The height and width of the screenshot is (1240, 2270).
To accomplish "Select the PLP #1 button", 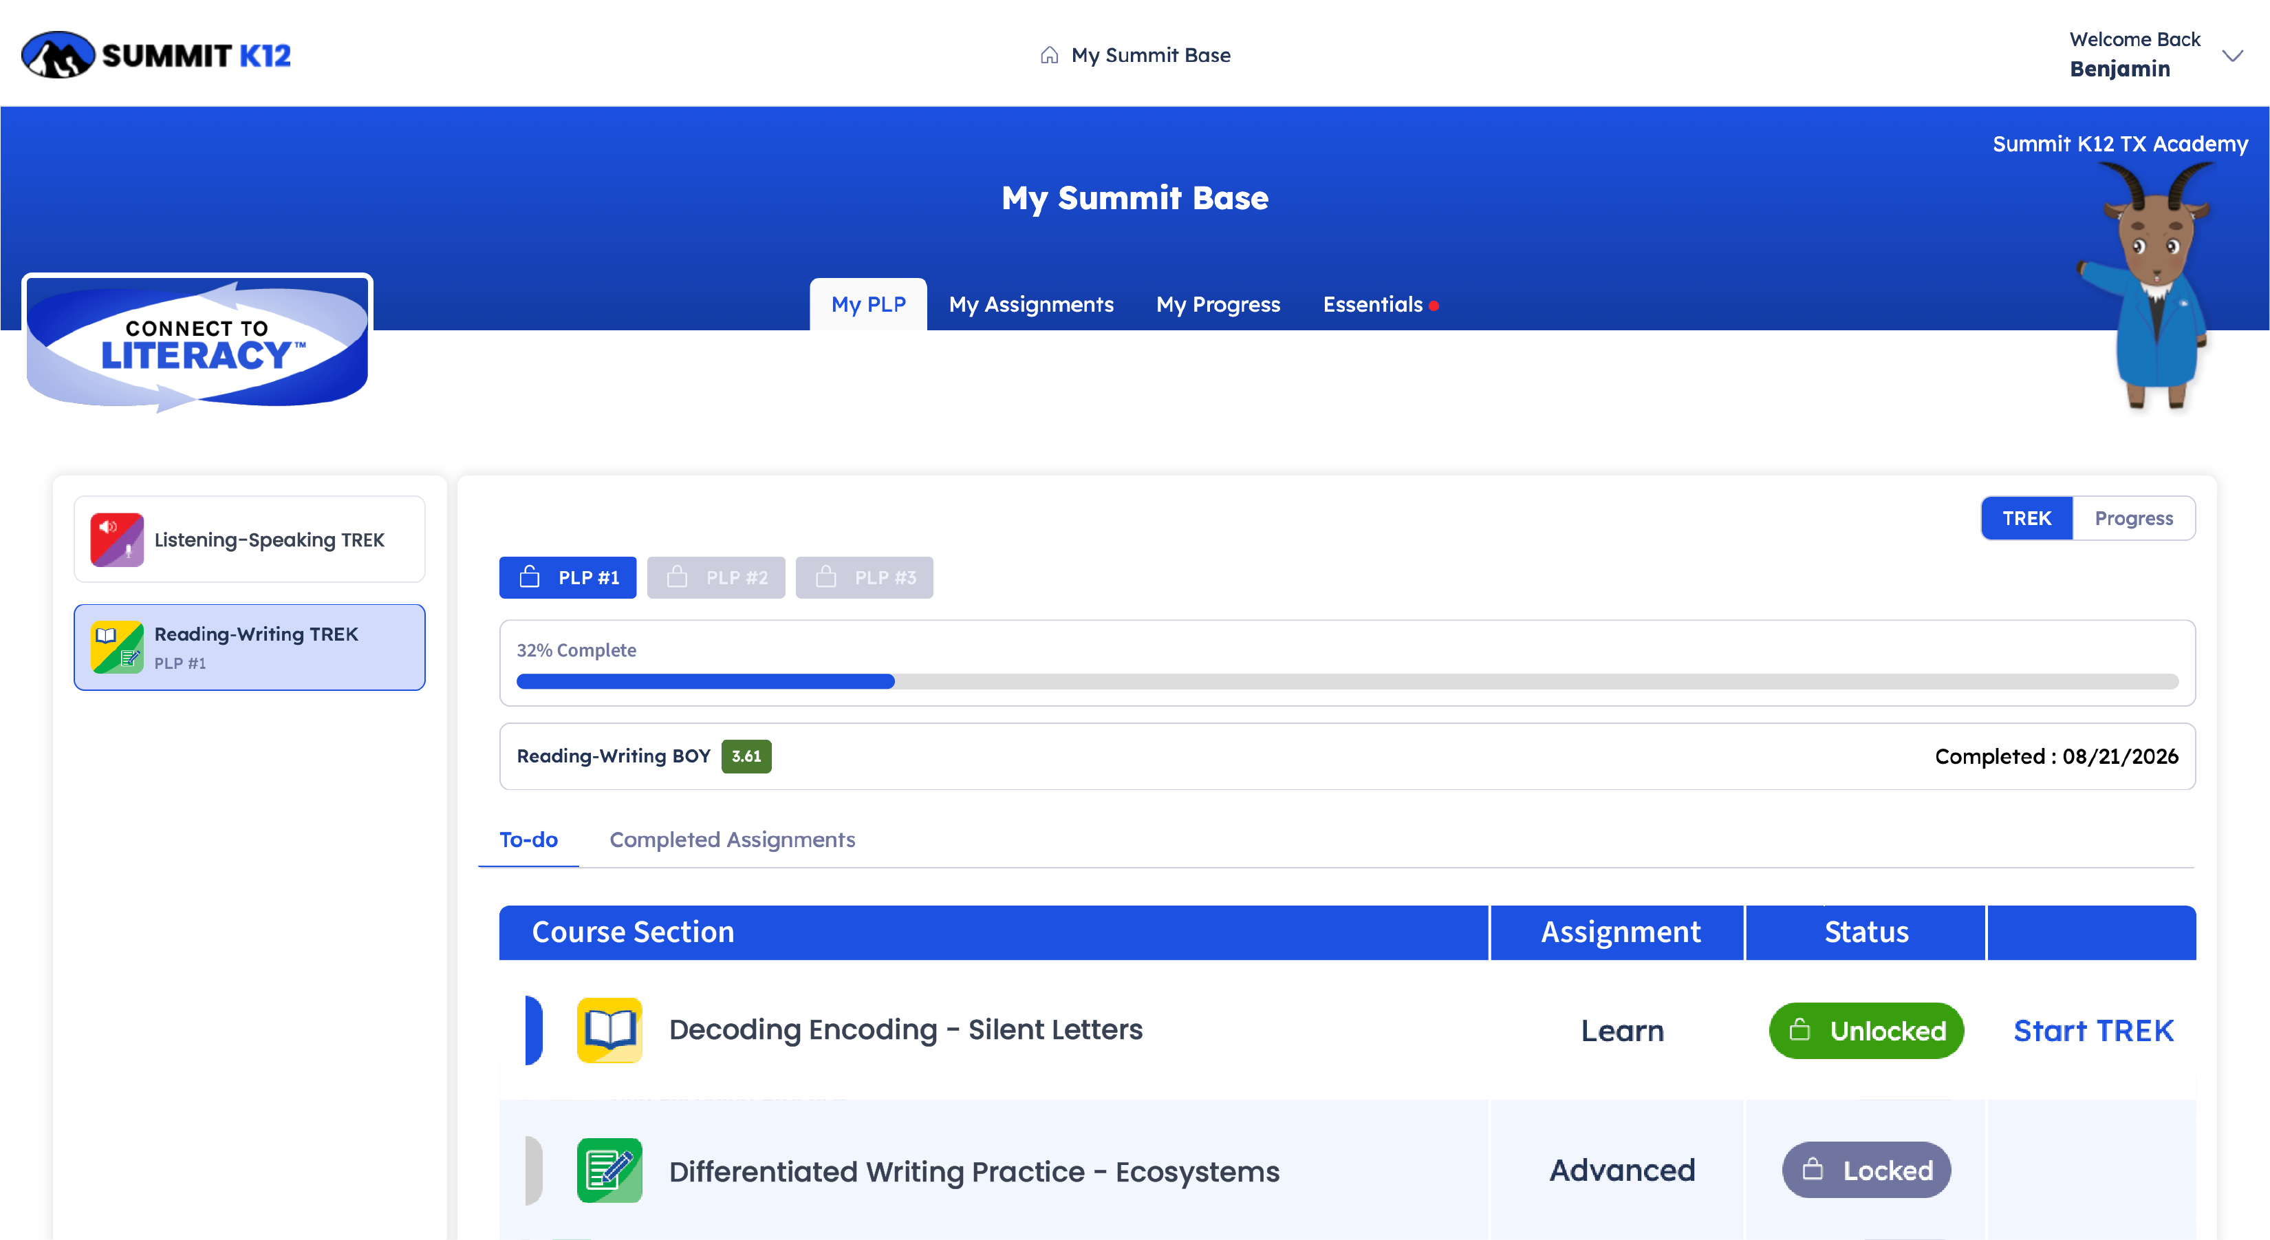I will (567, 577).
